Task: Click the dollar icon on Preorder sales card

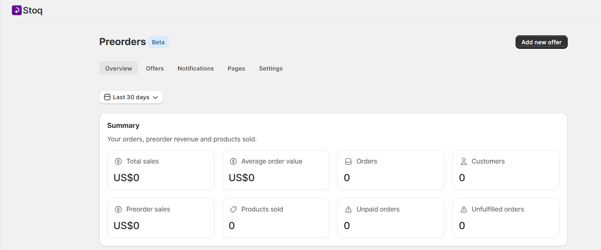Action: (x=119, y=209)
